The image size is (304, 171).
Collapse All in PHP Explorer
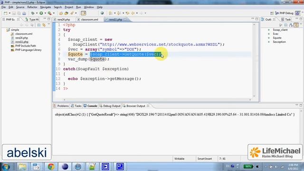[x=39, y=25]
